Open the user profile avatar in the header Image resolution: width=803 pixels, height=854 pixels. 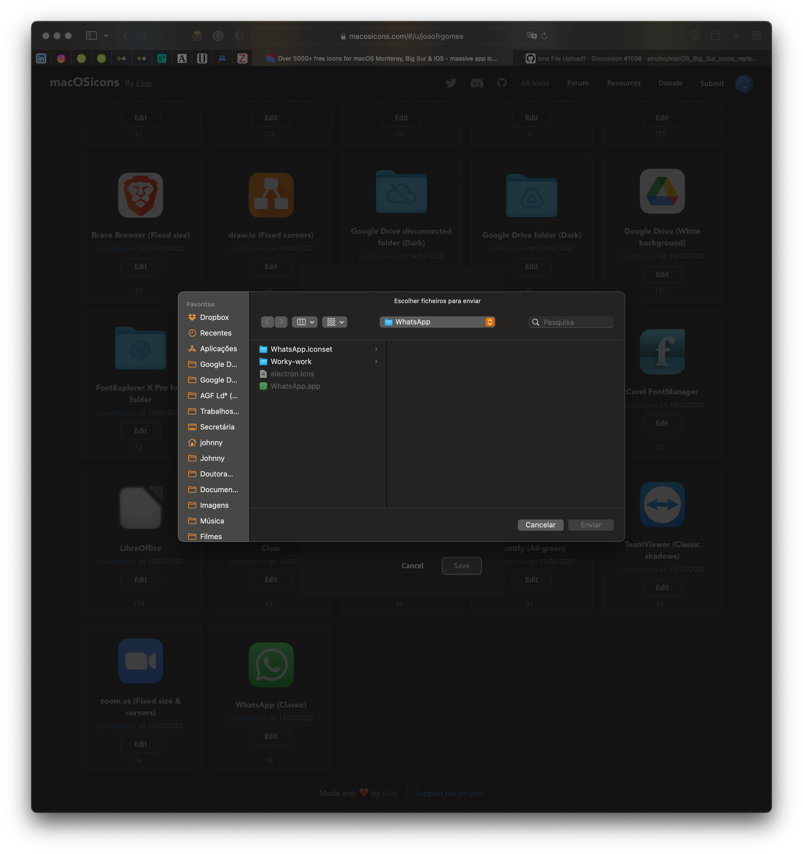click(x=745, y=84)
